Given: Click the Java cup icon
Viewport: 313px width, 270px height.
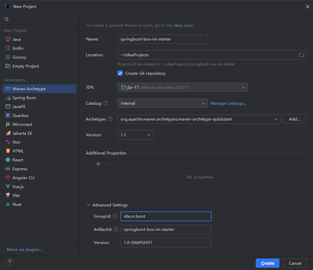Looking at the screenshot, I should (x=8, y=39).
